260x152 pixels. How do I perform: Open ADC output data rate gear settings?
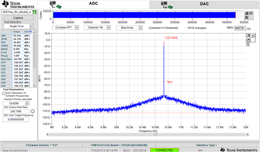(33, 111)
